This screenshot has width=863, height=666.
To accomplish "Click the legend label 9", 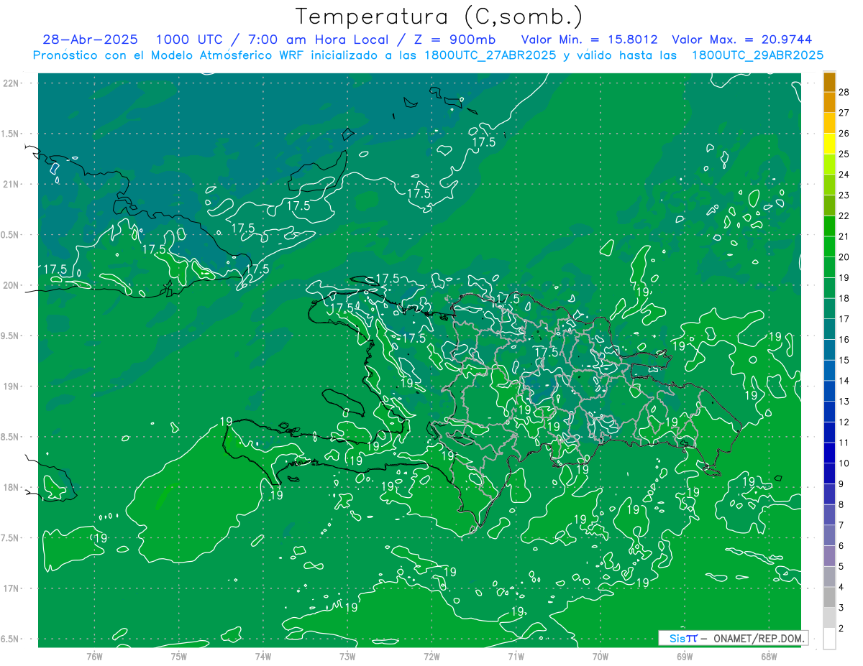I will tap(842, 484).
